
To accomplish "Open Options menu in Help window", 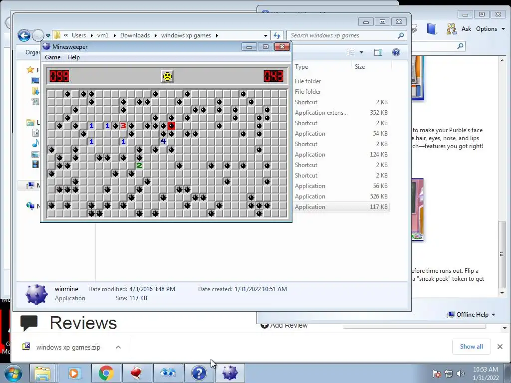I will (x=490, y=28).
